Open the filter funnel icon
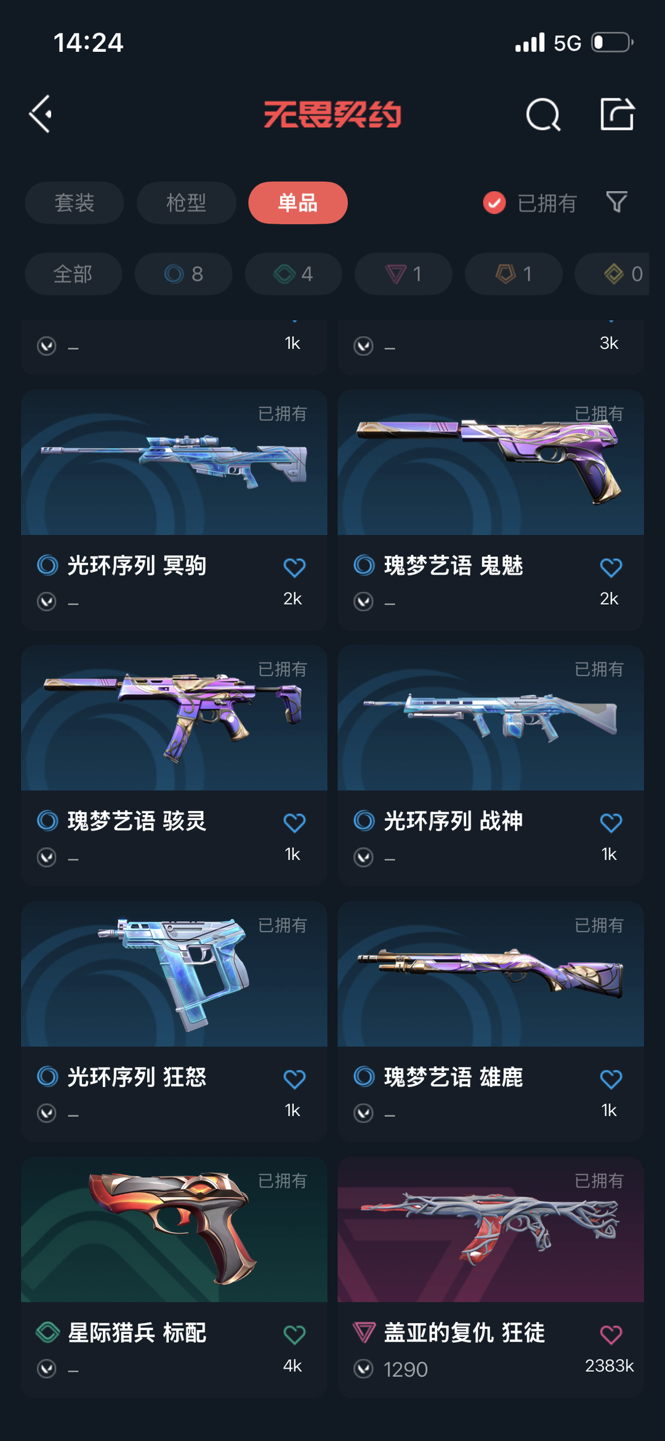This screenshot has width=665, height=1441. 616,202
